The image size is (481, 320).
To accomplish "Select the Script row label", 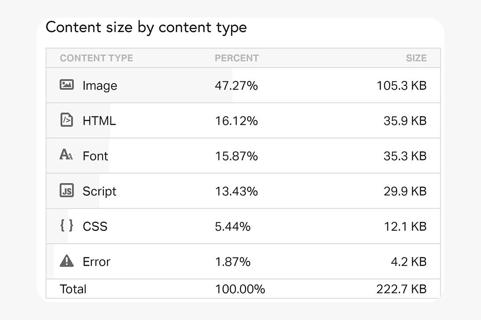I will click(99, 192).
